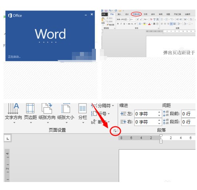Switch to the Home (开始) tab
The height and width of the screenshot is (190, 197).
[112, 14]
